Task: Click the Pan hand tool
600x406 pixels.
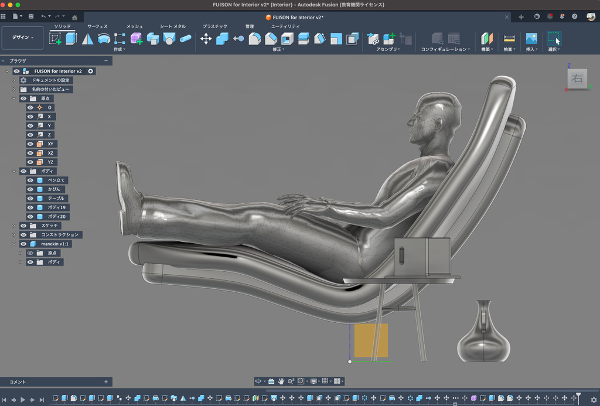Action: pyautogui.click(x=281, y=381)
